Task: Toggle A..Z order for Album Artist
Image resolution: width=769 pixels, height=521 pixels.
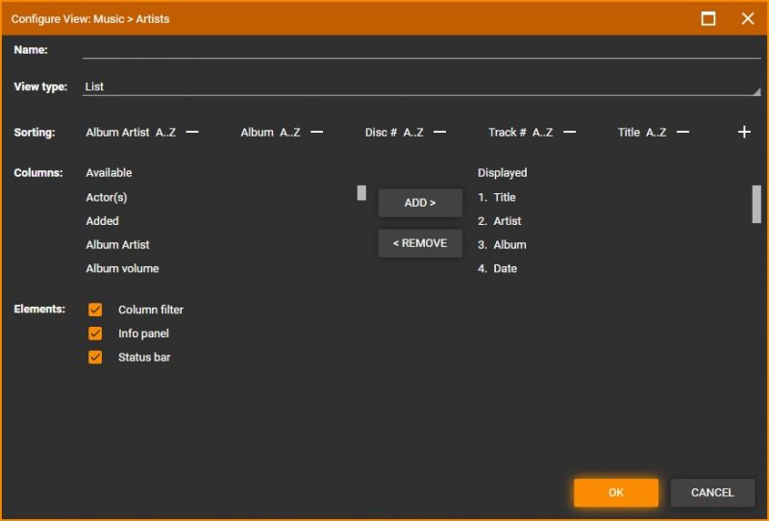Action: pos(165,133)
